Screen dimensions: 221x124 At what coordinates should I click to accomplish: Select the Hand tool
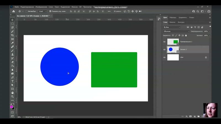pos(12,93)
